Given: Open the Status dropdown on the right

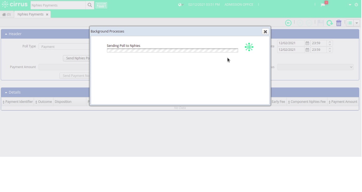Looking at the screenshot, I should (x=315, y=67).
